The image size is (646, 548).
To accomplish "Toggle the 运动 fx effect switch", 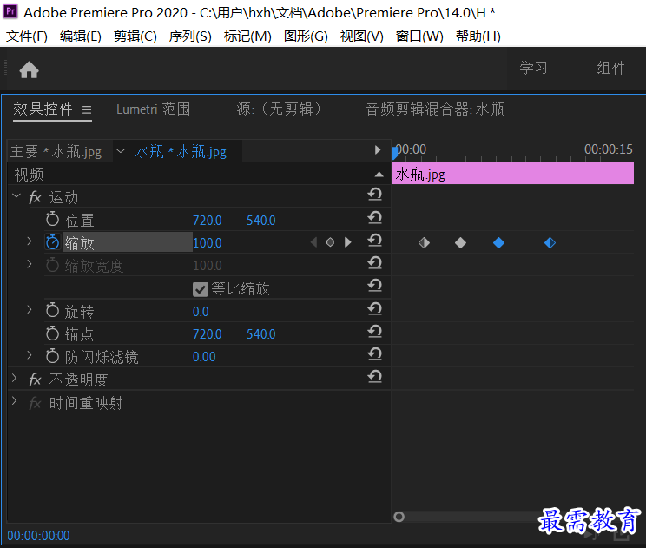I will [x=35, y=197].
